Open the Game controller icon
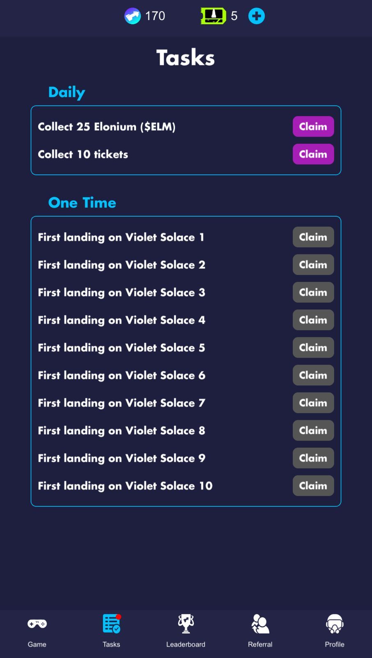This screenshot has height=658, width=372. (37, 624)
